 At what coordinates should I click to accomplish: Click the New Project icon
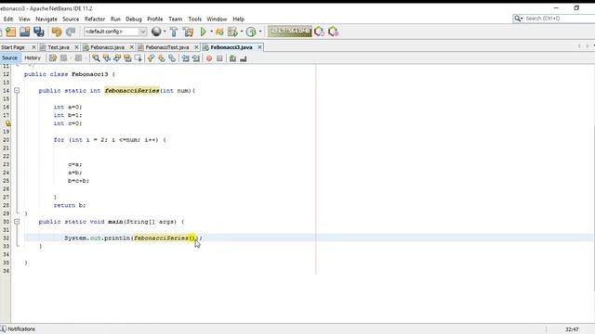click(11, 32)
